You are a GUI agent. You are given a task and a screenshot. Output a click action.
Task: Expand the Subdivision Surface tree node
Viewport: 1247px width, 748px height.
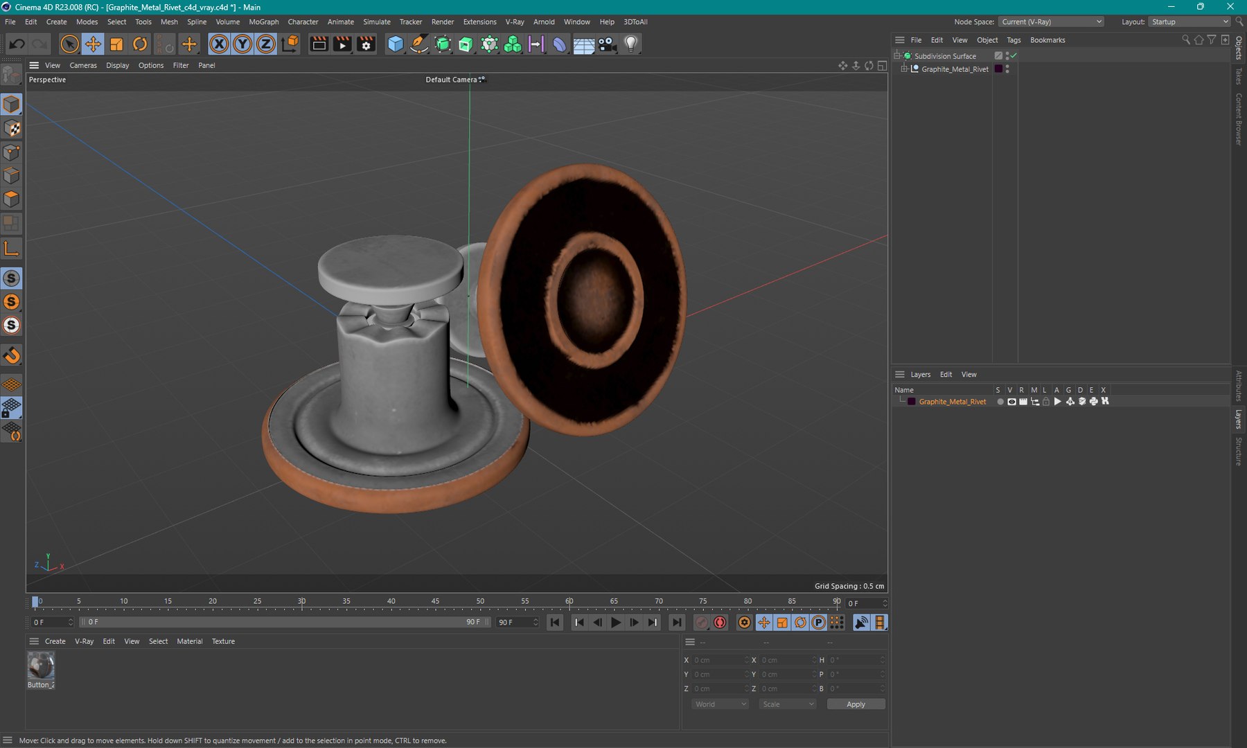pyautogui.click(x=897, y=56)
